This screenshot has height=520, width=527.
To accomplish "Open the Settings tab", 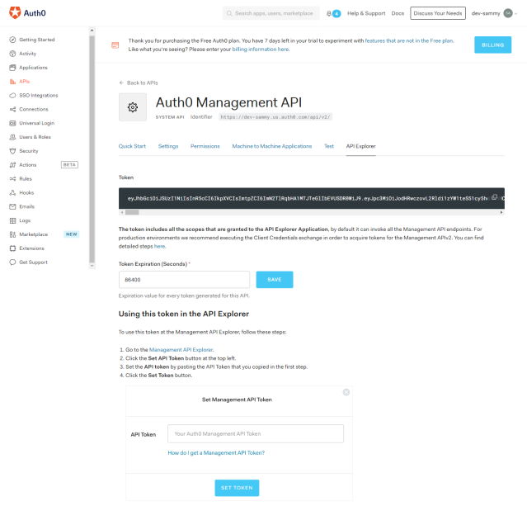I will tap(168, 146).
